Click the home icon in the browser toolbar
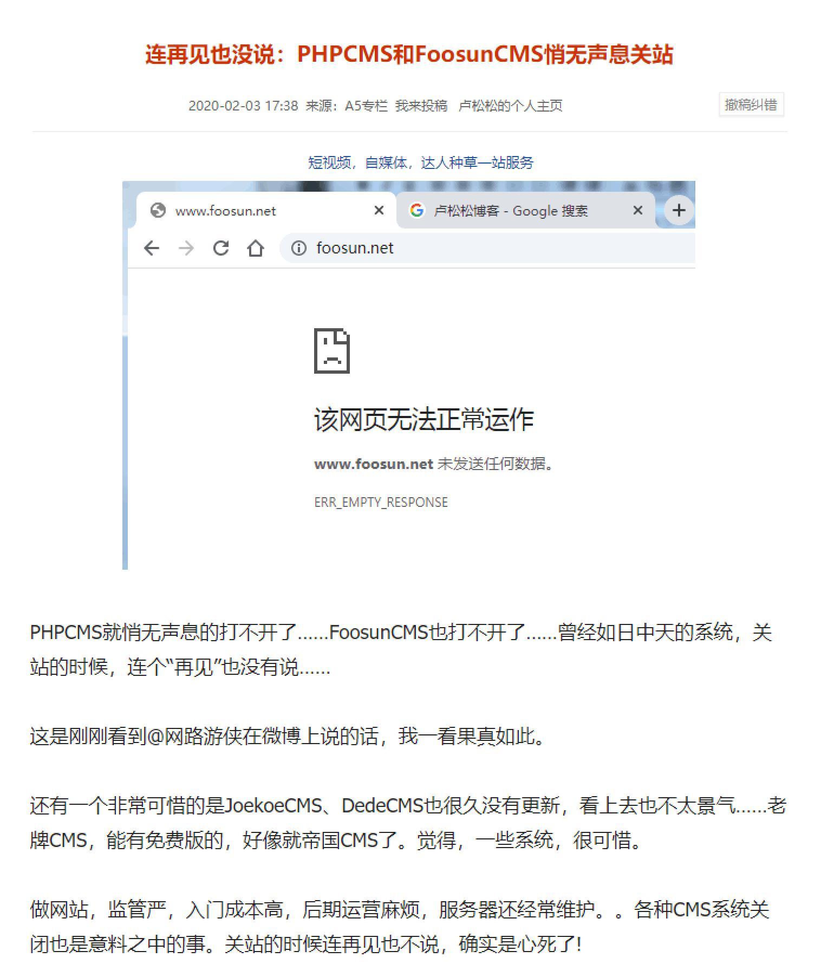The height and width of the screenshot is (977, 834). 255,248
